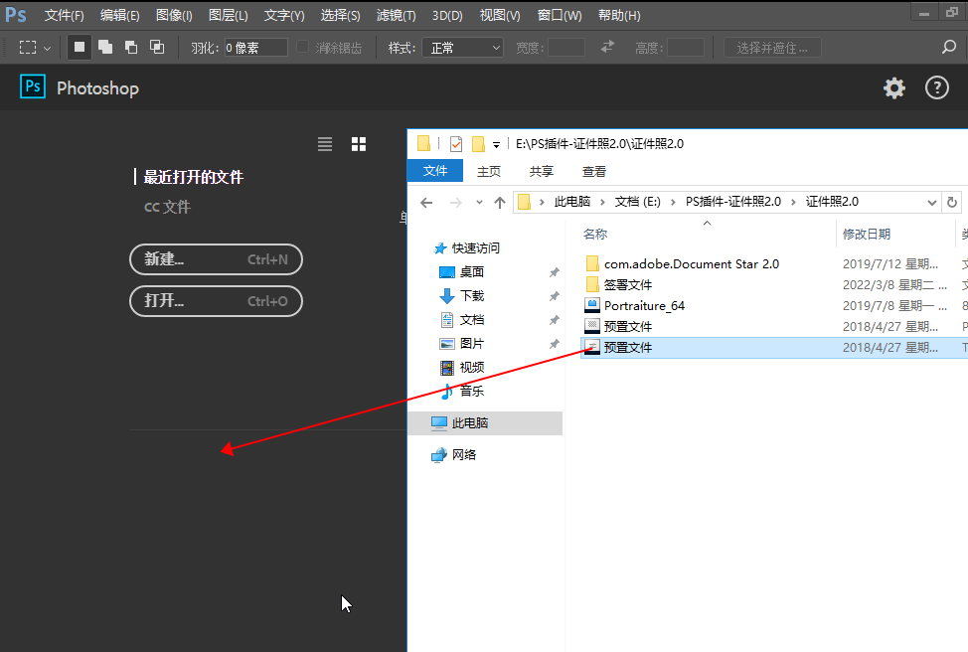Image resolution: width=968 pixels, height=652 pixels.
Task: Click the 选择并遮住 button
Action: 772,48
